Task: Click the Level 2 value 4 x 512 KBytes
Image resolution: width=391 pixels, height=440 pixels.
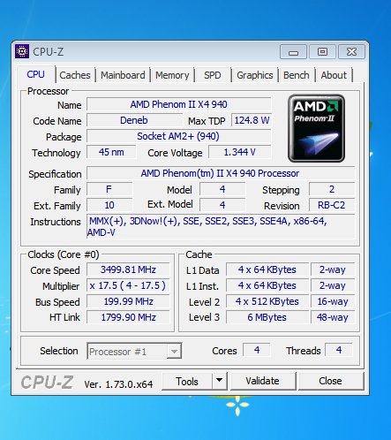Action: (x=267, y=301)
